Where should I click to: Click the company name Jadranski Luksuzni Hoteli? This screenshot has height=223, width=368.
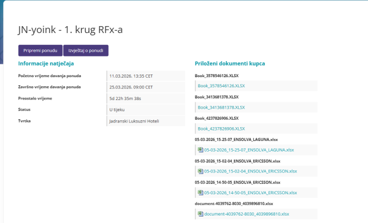point(134,121)
